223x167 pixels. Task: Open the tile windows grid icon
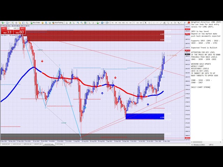[85, 23]
